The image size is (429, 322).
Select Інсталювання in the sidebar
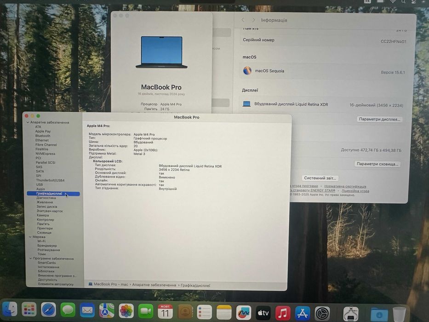[x=49, y=267]
